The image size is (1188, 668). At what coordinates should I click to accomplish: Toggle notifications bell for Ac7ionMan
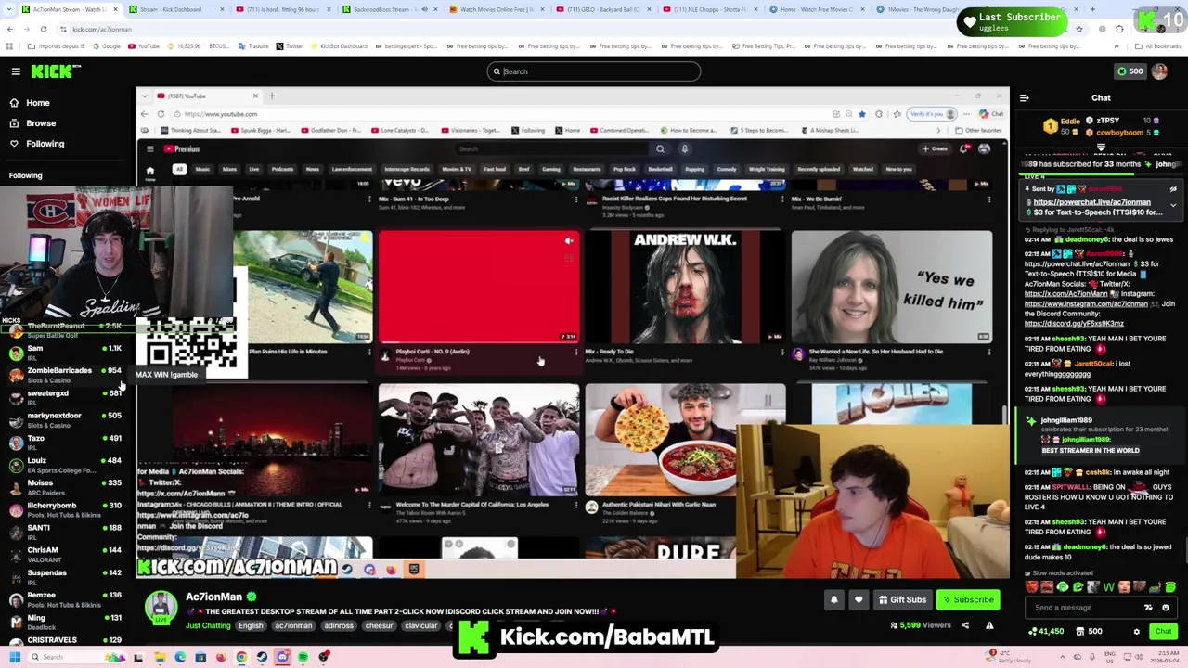[x=833, y=600]
